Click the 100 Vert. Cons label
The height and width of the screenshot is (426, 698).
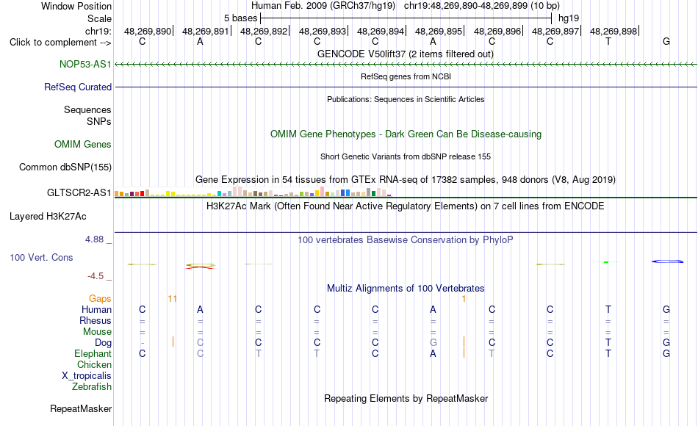pos(41,257)
